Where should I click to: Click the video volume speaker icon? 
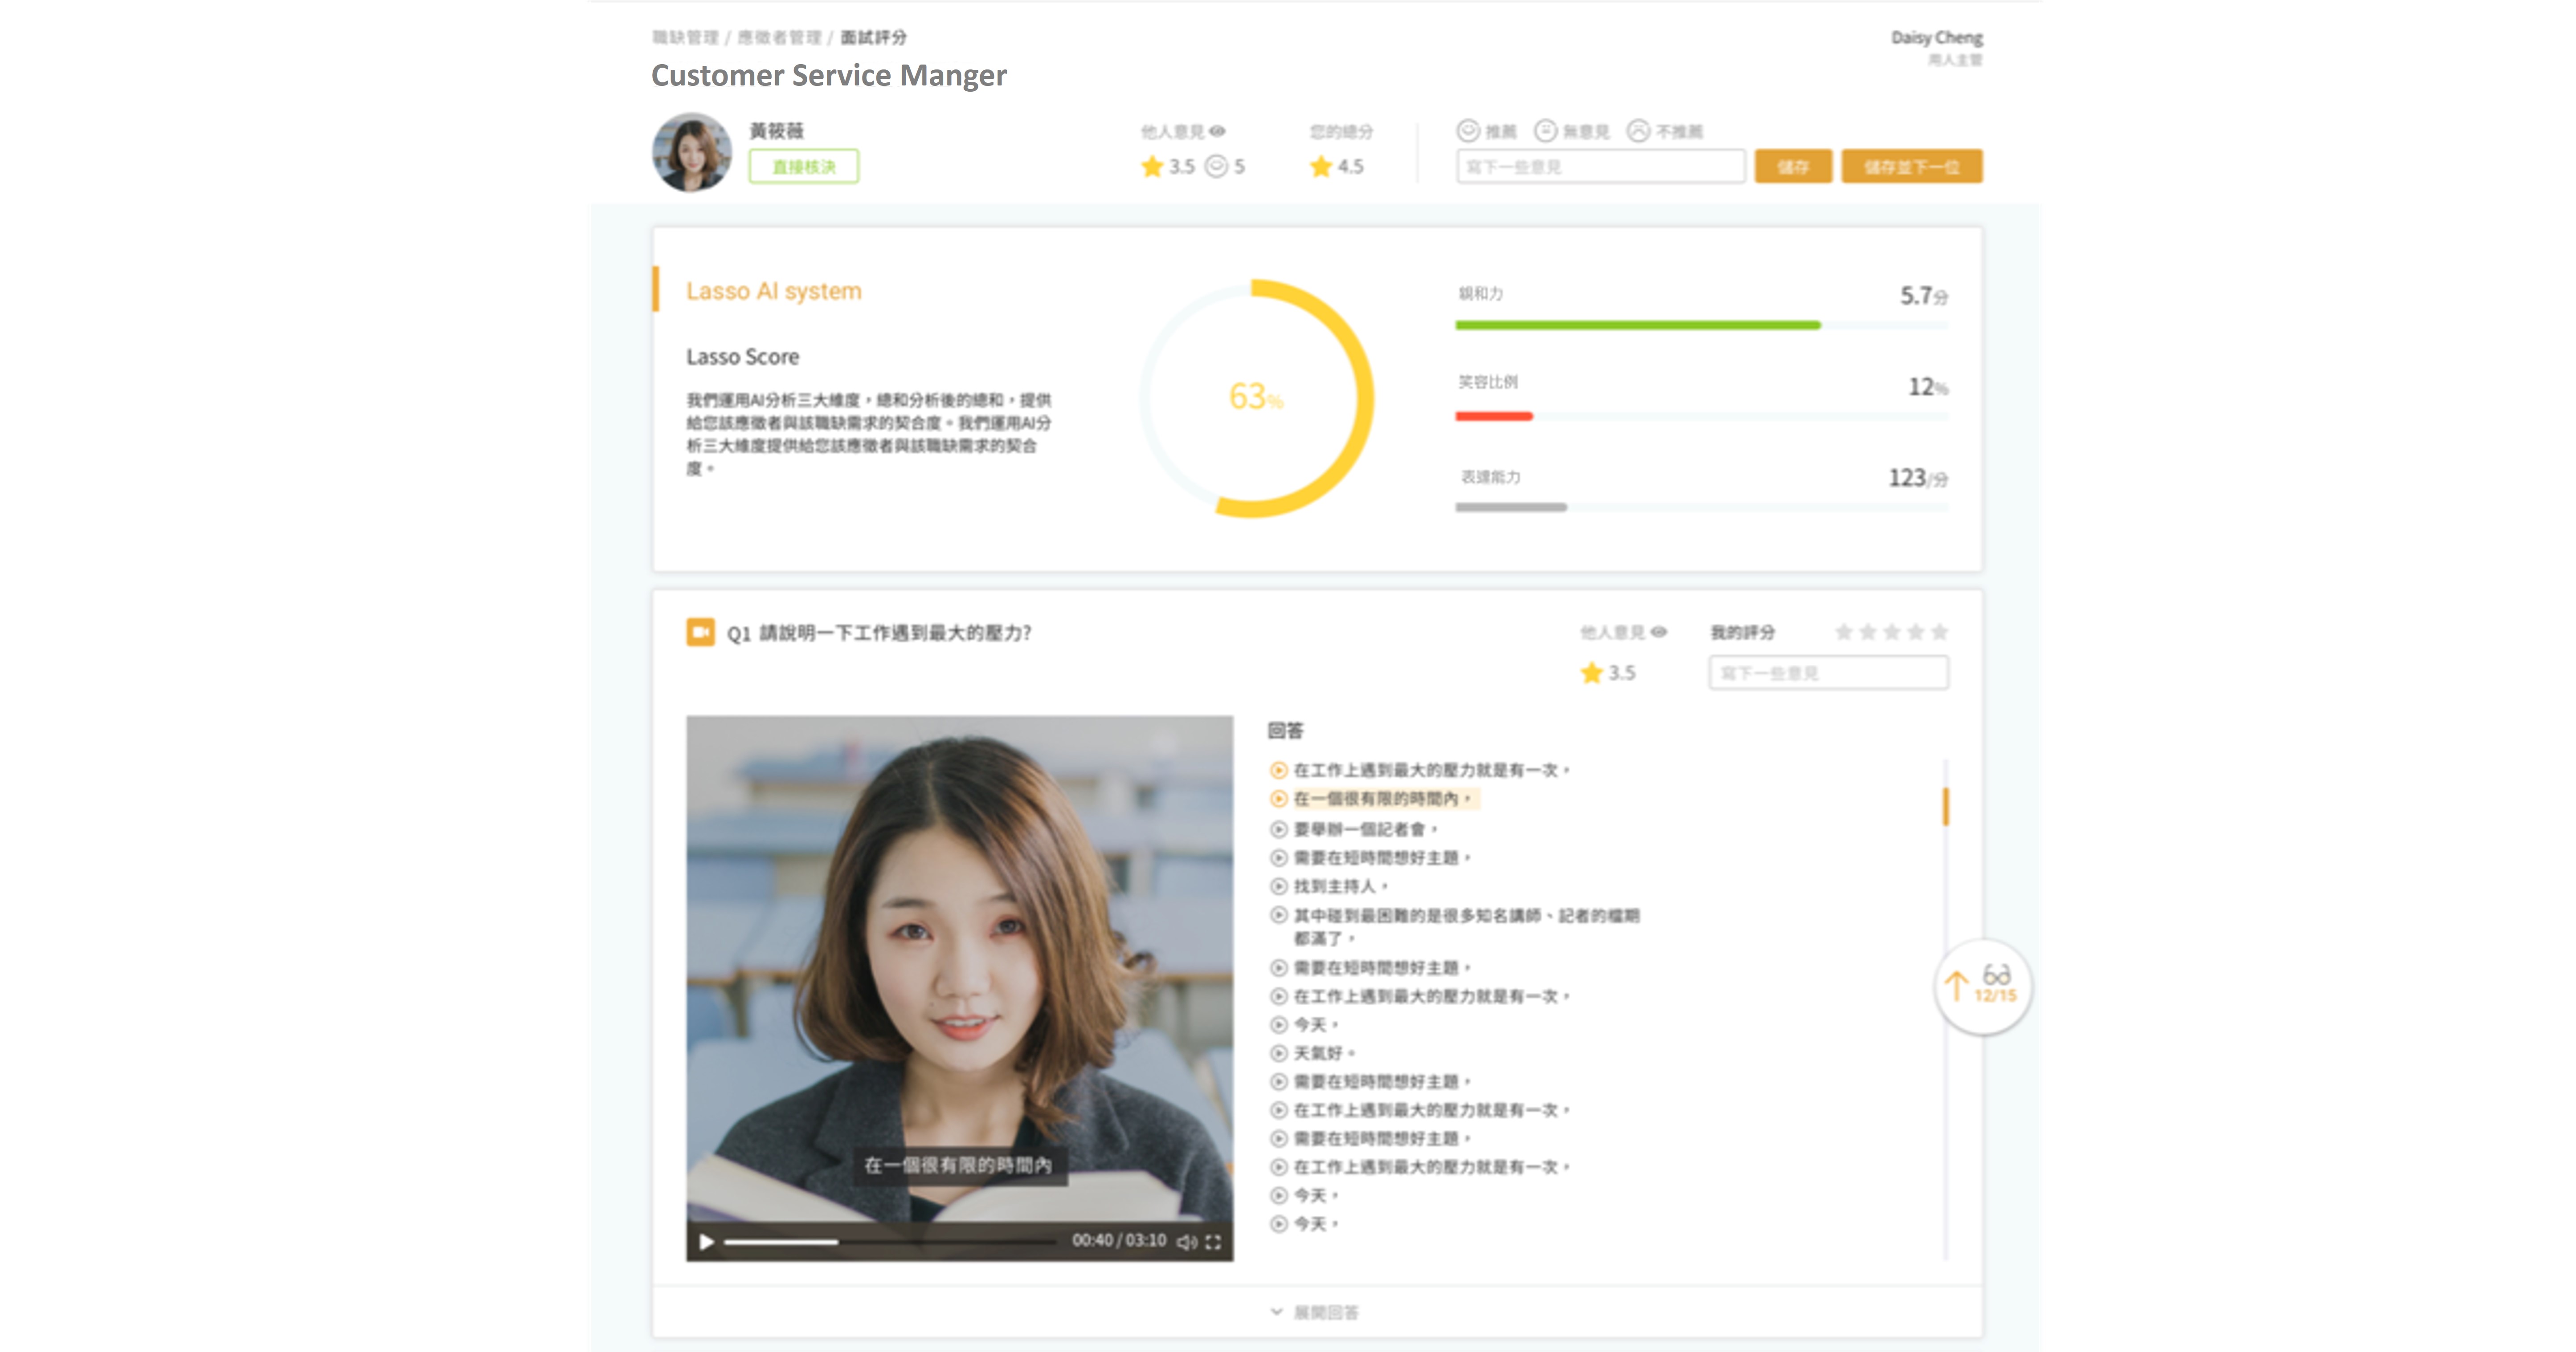(x=1187, y=1242)
